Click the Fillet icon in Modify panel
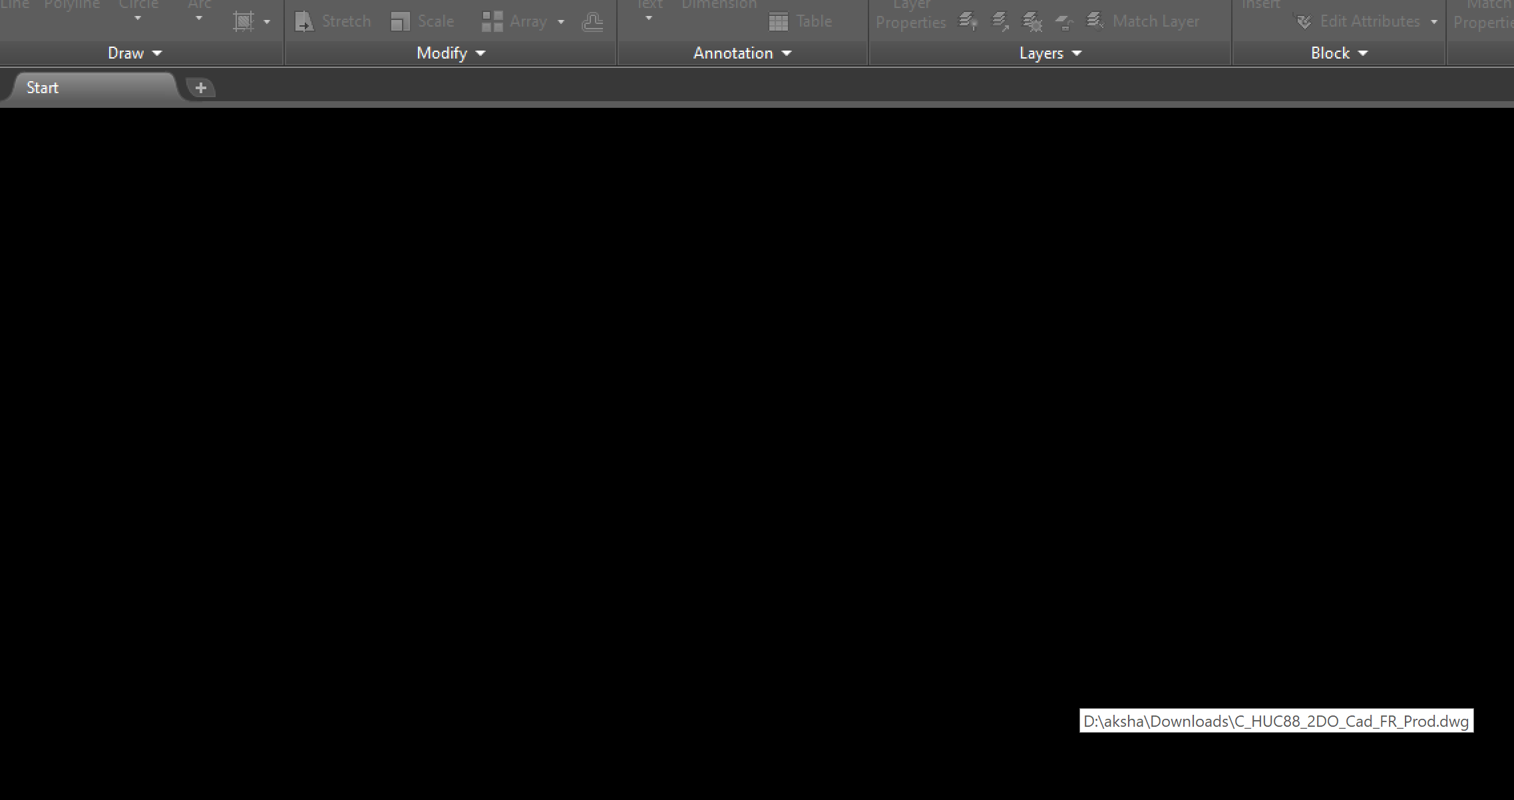 click(592, 21)
